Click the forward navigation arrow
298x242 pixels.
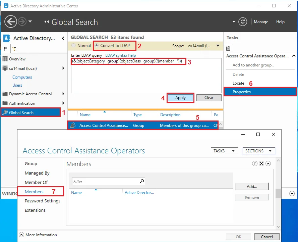tap(22, 22)
